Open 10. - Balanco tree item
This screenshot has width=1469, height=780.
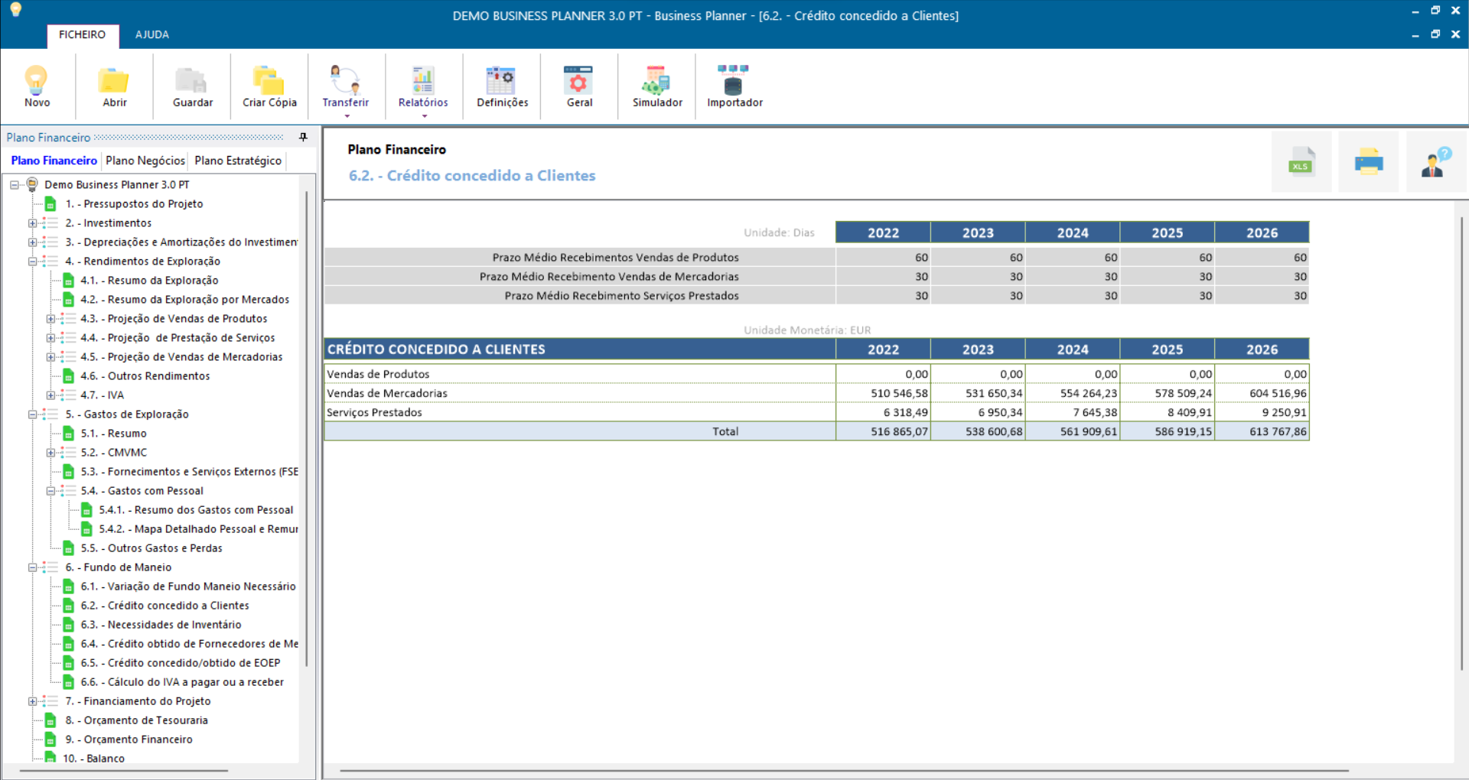pos(93,759)
